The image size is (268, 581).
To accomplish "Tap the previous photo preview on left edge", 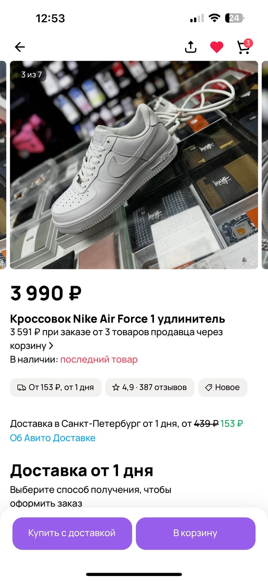I will coord(3,165).
